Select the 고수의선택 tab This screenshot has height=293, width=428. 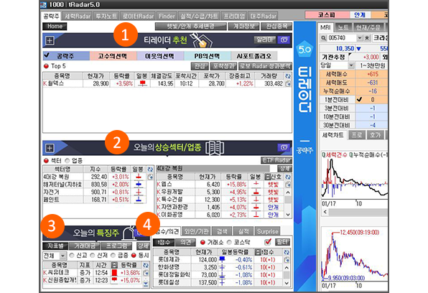point(113,56)
